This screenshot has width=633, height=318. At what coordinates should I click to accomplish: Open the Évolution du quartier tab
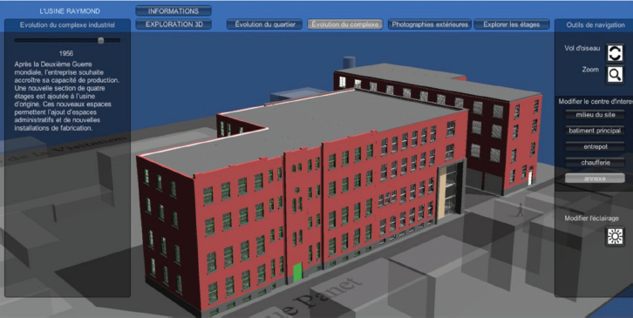coord(264,24)
